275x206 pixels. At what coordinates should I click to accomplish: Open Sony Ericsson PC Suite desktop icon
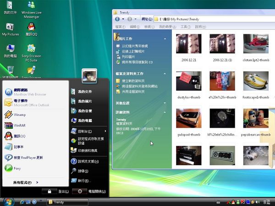pos(31,53)
